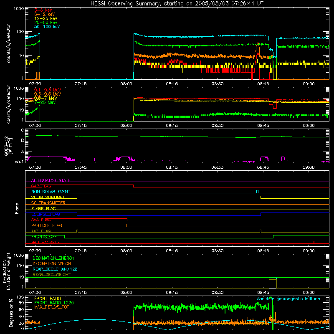Click the 08:45 time label under the decimation panel
This screenshot has height=334, width=334.
click(x=263, y=293)
